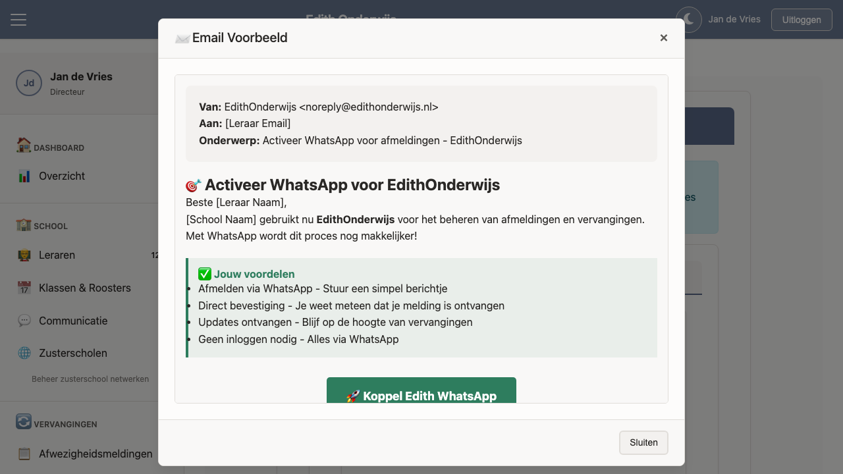Click 'Beste [Leraar Naam],' greeting
The height and width of the screenshot is (474, 843).
coord(236,202)
